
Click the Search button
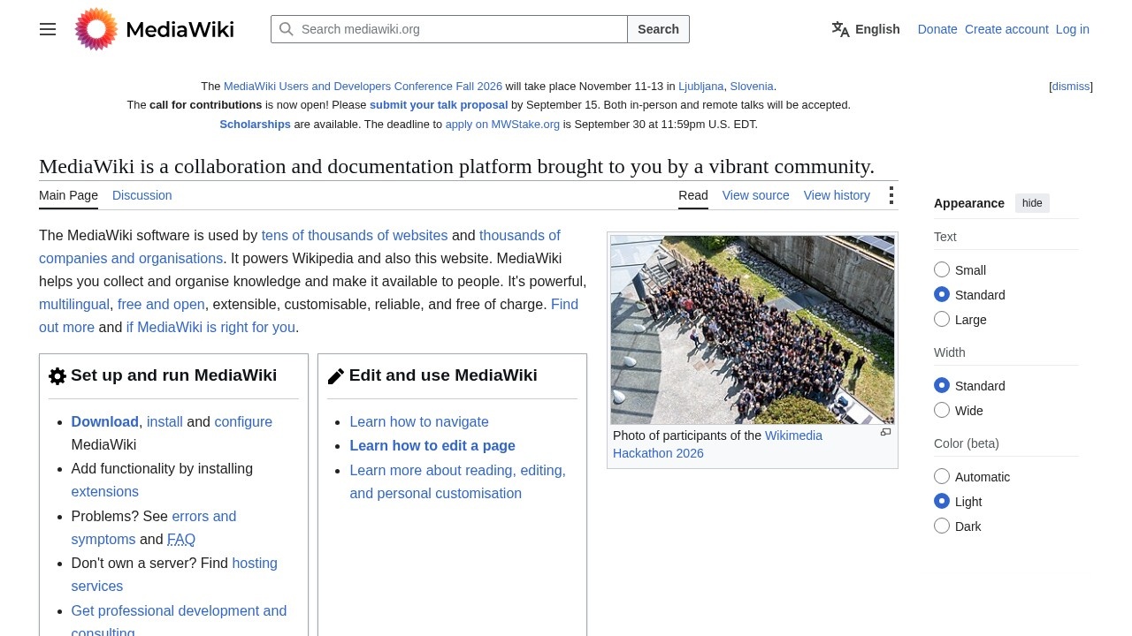(x=658, y=29)
